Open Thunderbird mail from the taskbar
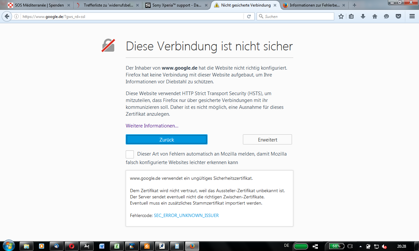This screenshot has width=419, height=251. coord(57,246)
